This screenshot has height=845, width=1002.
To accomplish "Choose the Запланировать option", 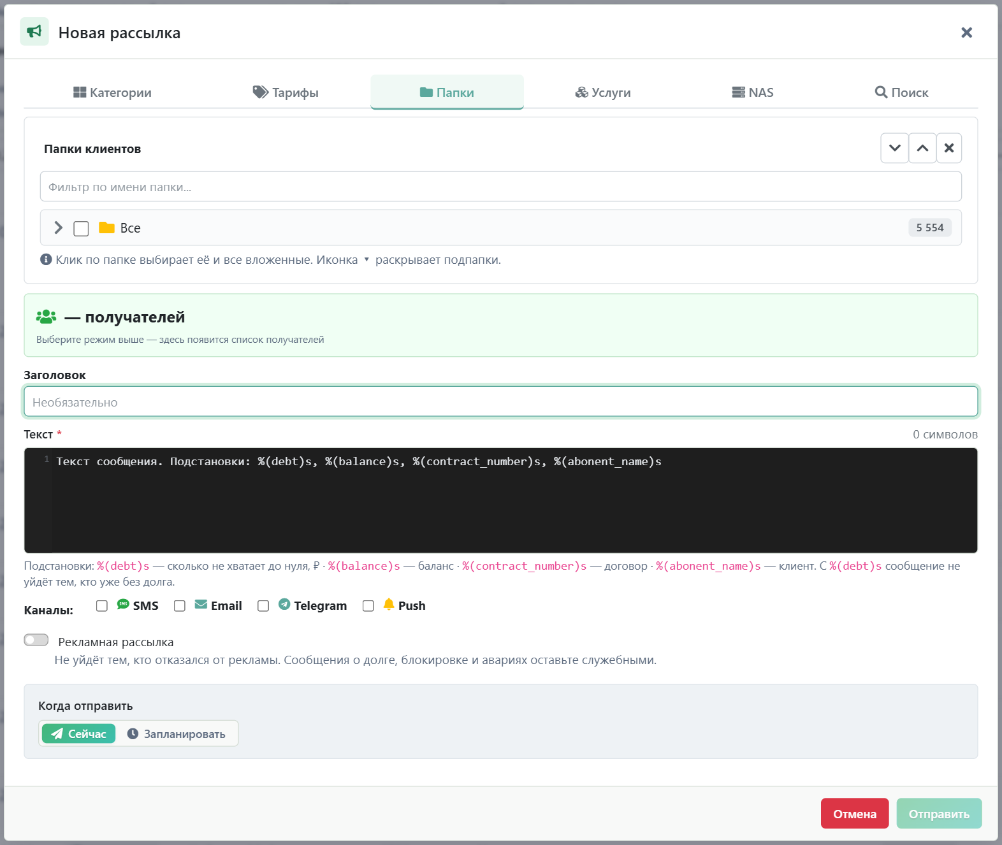I will [177, 733].
